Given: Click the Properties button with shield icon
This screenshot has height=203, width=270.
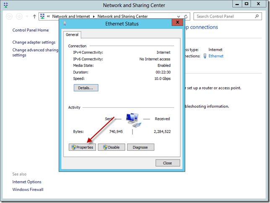Looking at the screenshot, I should point(83,147).
